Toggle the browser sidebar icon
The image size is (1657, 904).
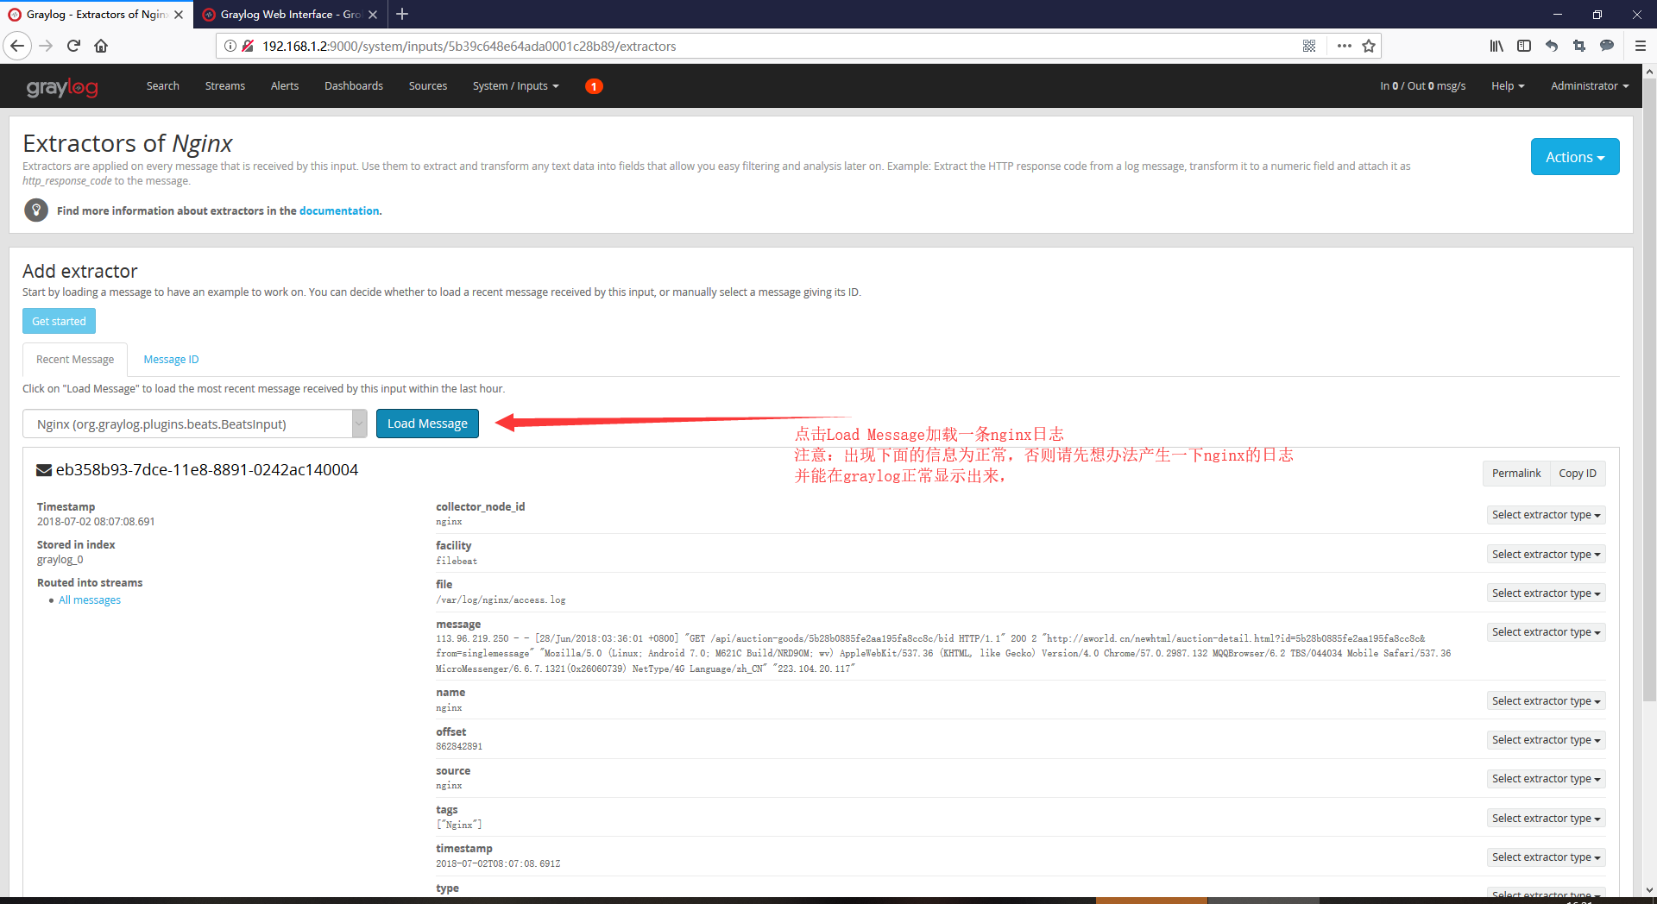tap(1524, 46)
